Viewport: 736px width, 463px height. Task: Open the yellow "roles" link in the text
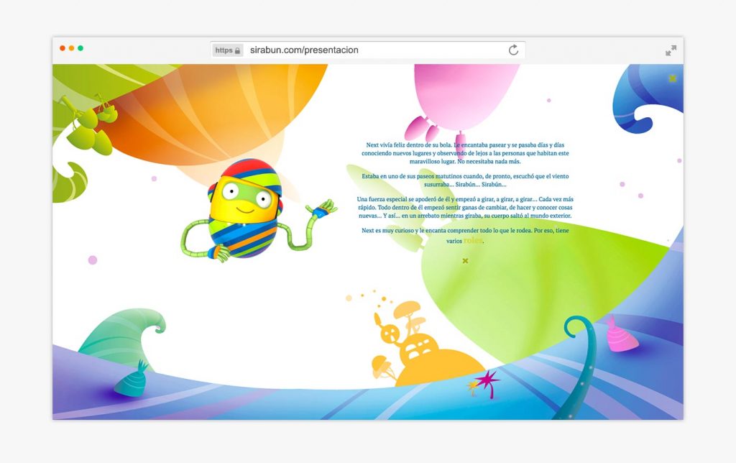coord(473,240)
